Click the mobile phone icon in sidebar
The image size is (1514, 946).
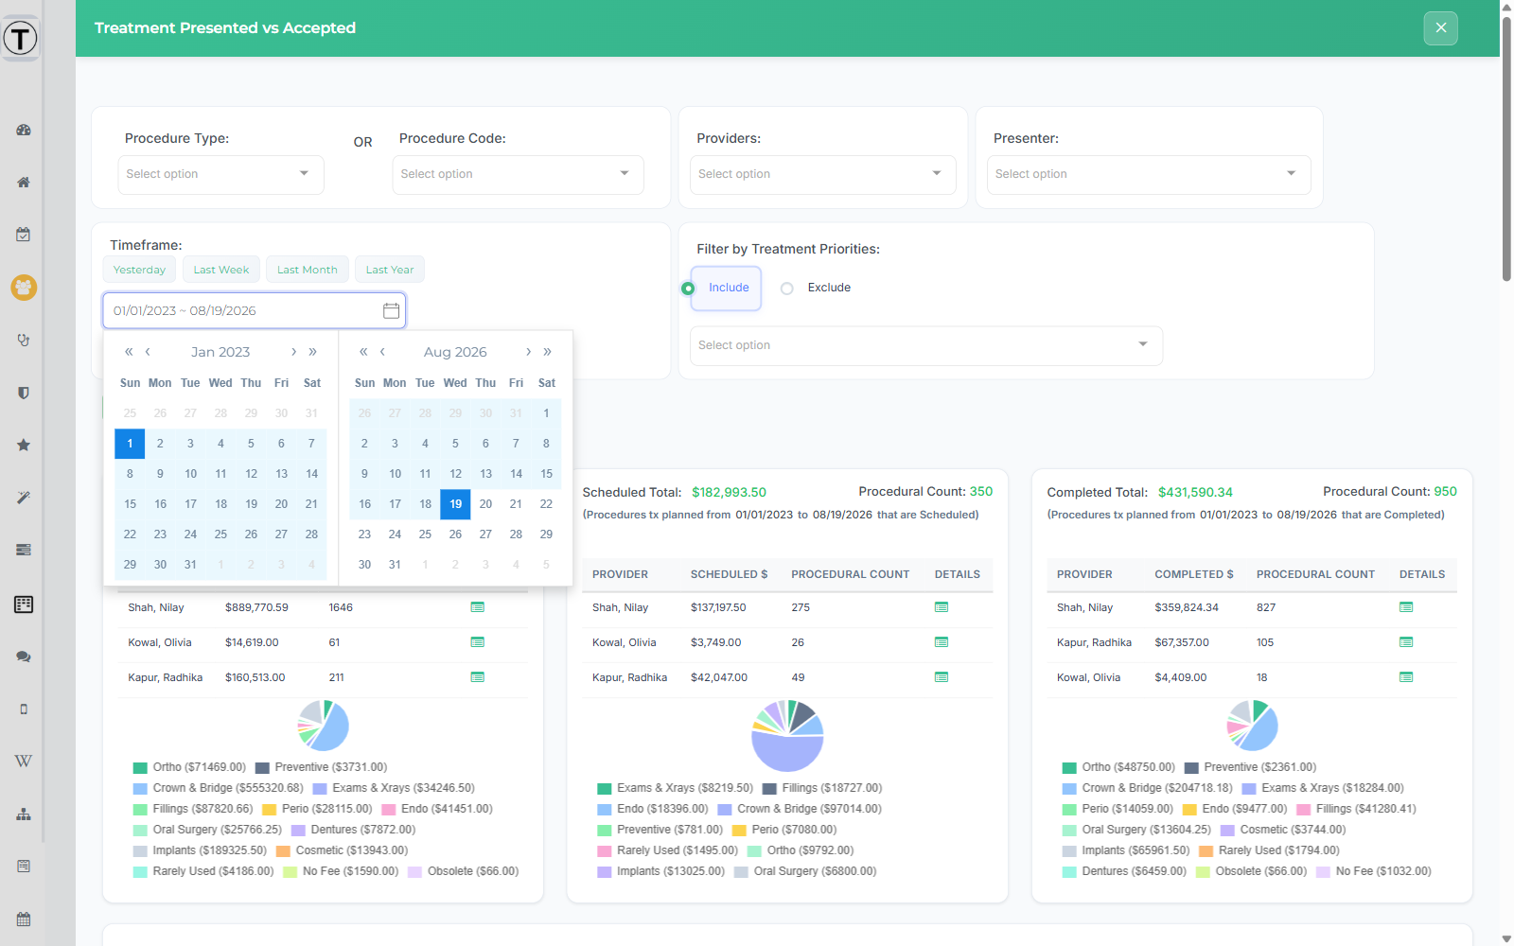[x=24, y=709]
